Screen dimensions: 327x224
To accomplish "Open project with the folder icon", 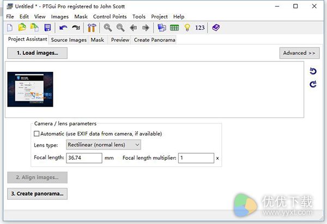I will click(22, 27).
